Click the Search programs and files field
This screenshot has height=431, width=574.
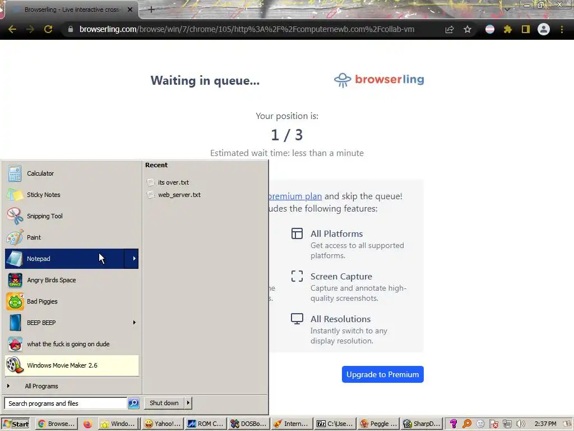point(66,403)
